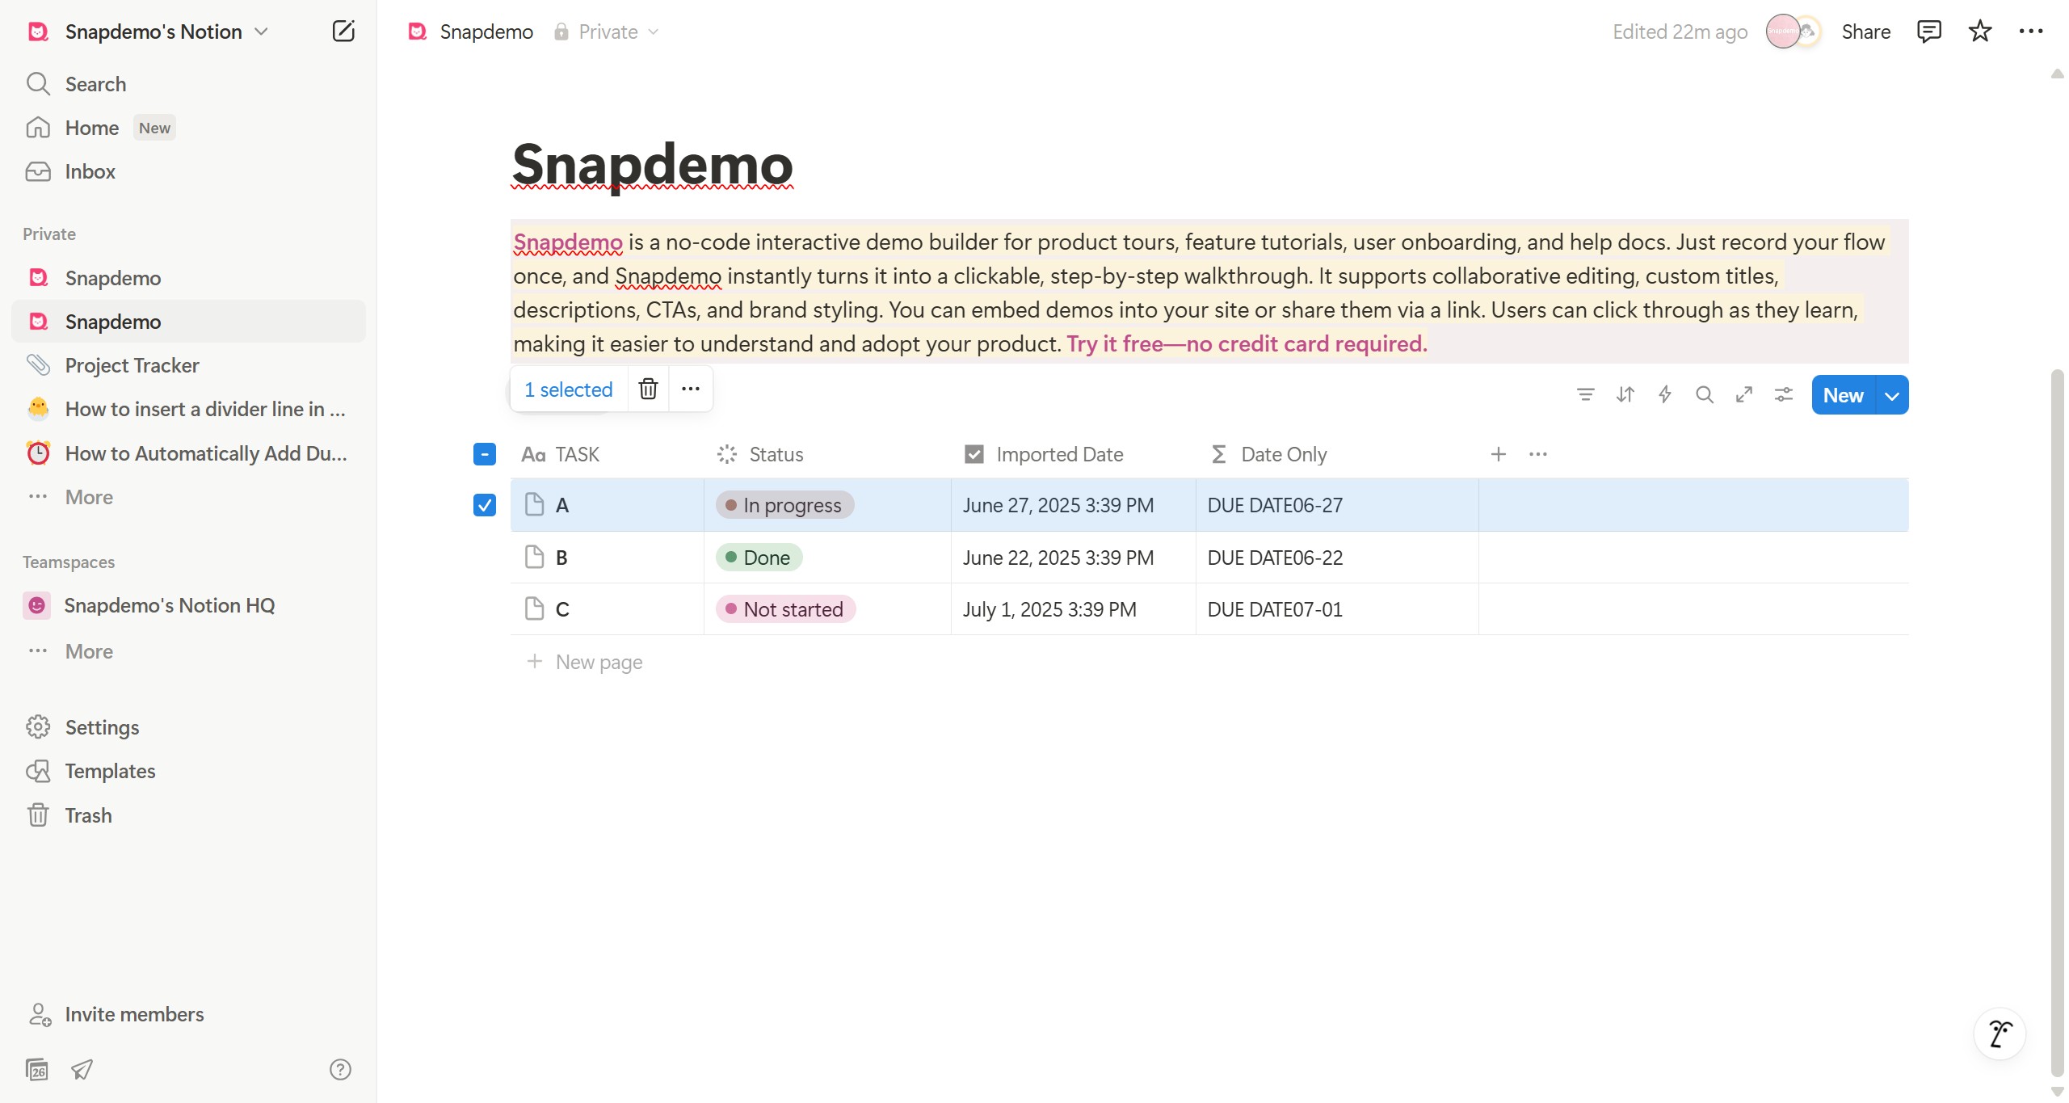Open the comments icon in top bar

point(1929,32)
